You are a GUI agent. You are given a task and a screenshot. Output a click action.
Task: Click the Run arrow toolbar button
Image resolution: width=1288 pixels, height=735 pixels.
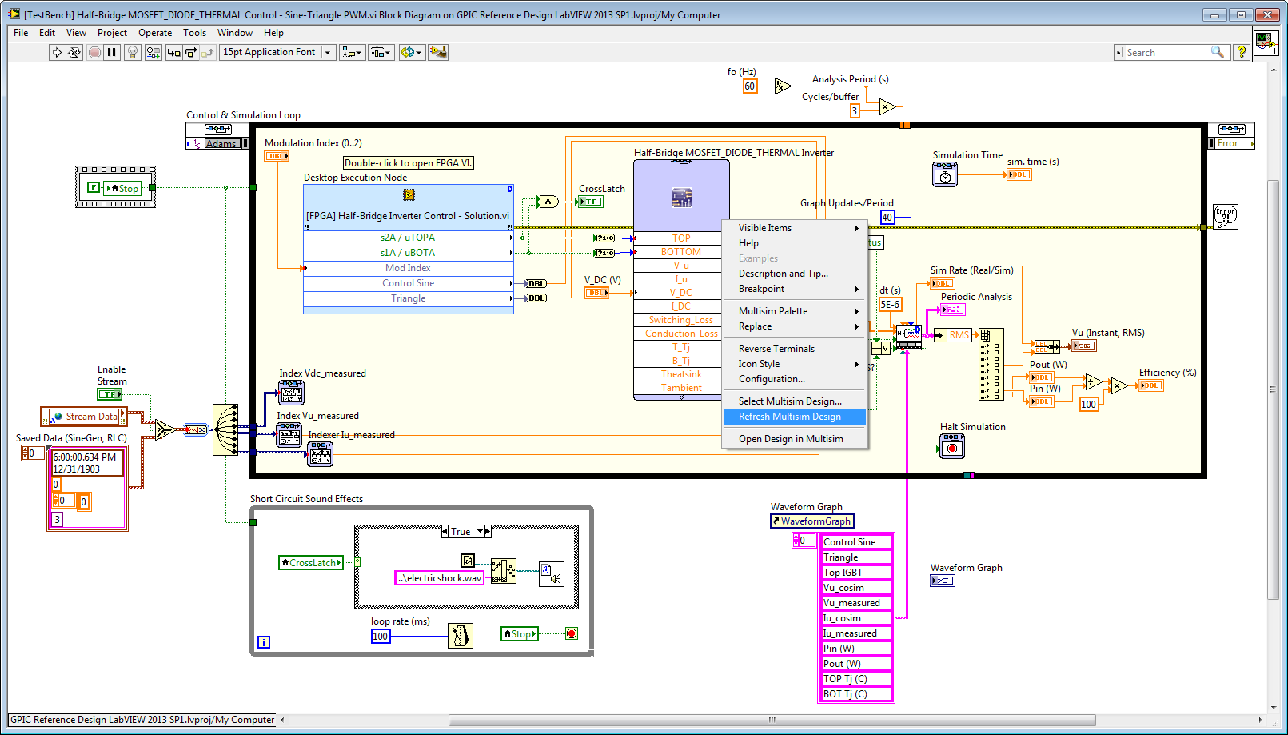point(57,52)
